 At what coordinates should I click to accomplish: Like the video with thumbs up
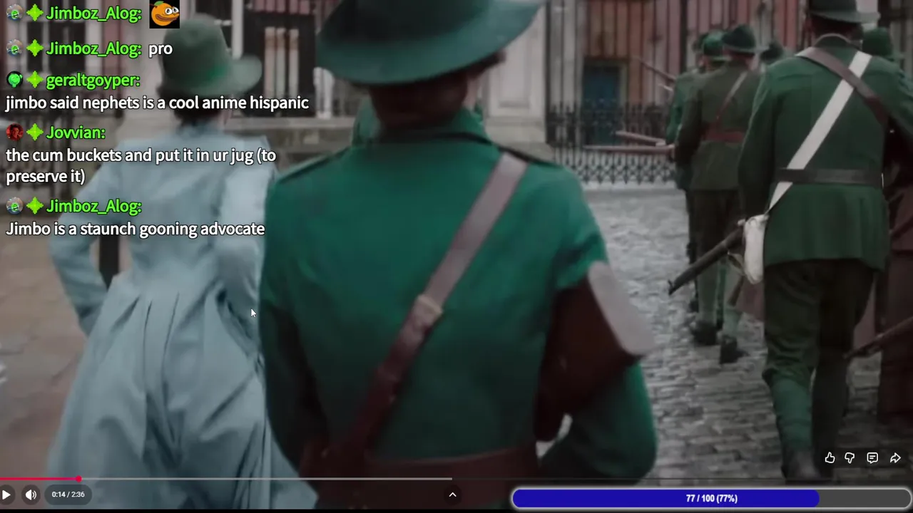[830, 458]
